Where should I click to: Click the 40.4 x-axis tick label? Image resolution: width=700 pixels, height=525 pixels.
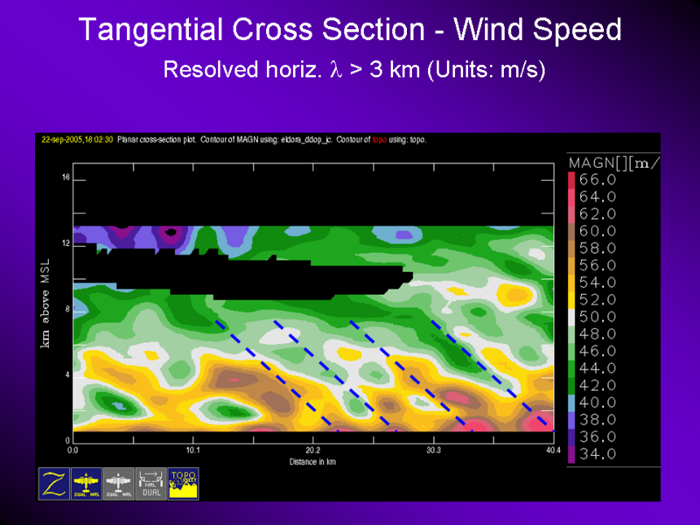pyautogui.click(x=553, y=450)
